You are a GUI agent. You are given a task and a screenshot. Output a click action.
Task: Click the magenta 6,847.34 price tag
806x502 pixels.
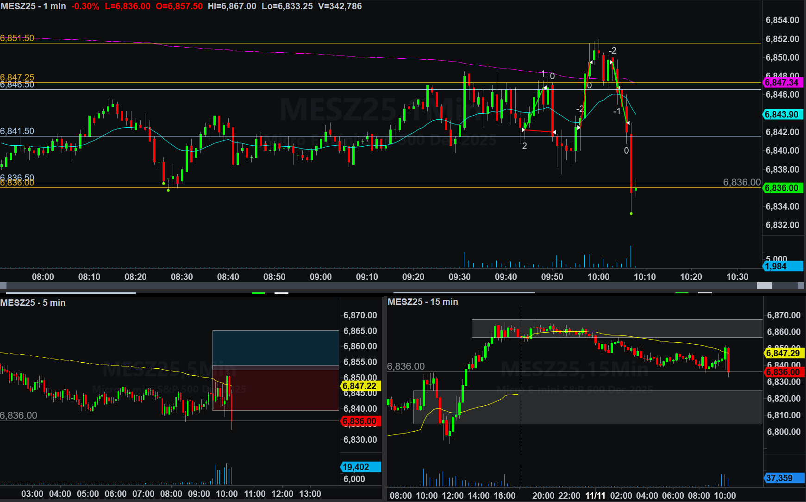coord(782,83)
